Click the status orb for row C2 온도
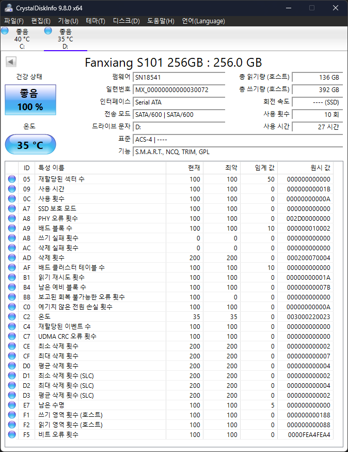Image resolution: width=348 pixels, height=452 pixels. click(12, 317)
